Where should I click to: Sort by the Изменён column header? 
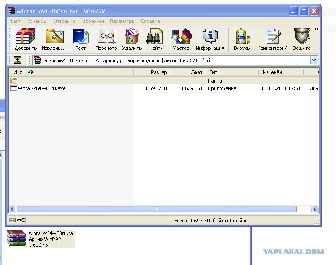click(281, 72)
